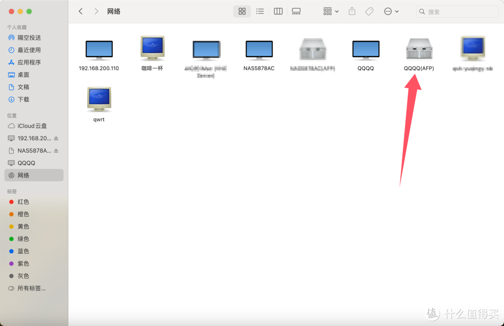The image size is (504, 326).
Task: Switch to gallery view
Action: point(296,12)
